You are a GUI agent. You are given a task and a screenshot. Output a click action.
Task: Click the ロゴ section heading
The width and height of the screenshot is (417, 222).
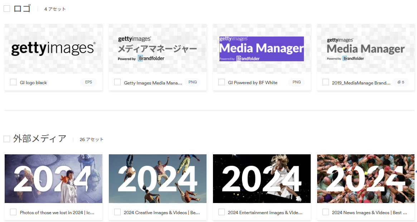coord(22,9)
